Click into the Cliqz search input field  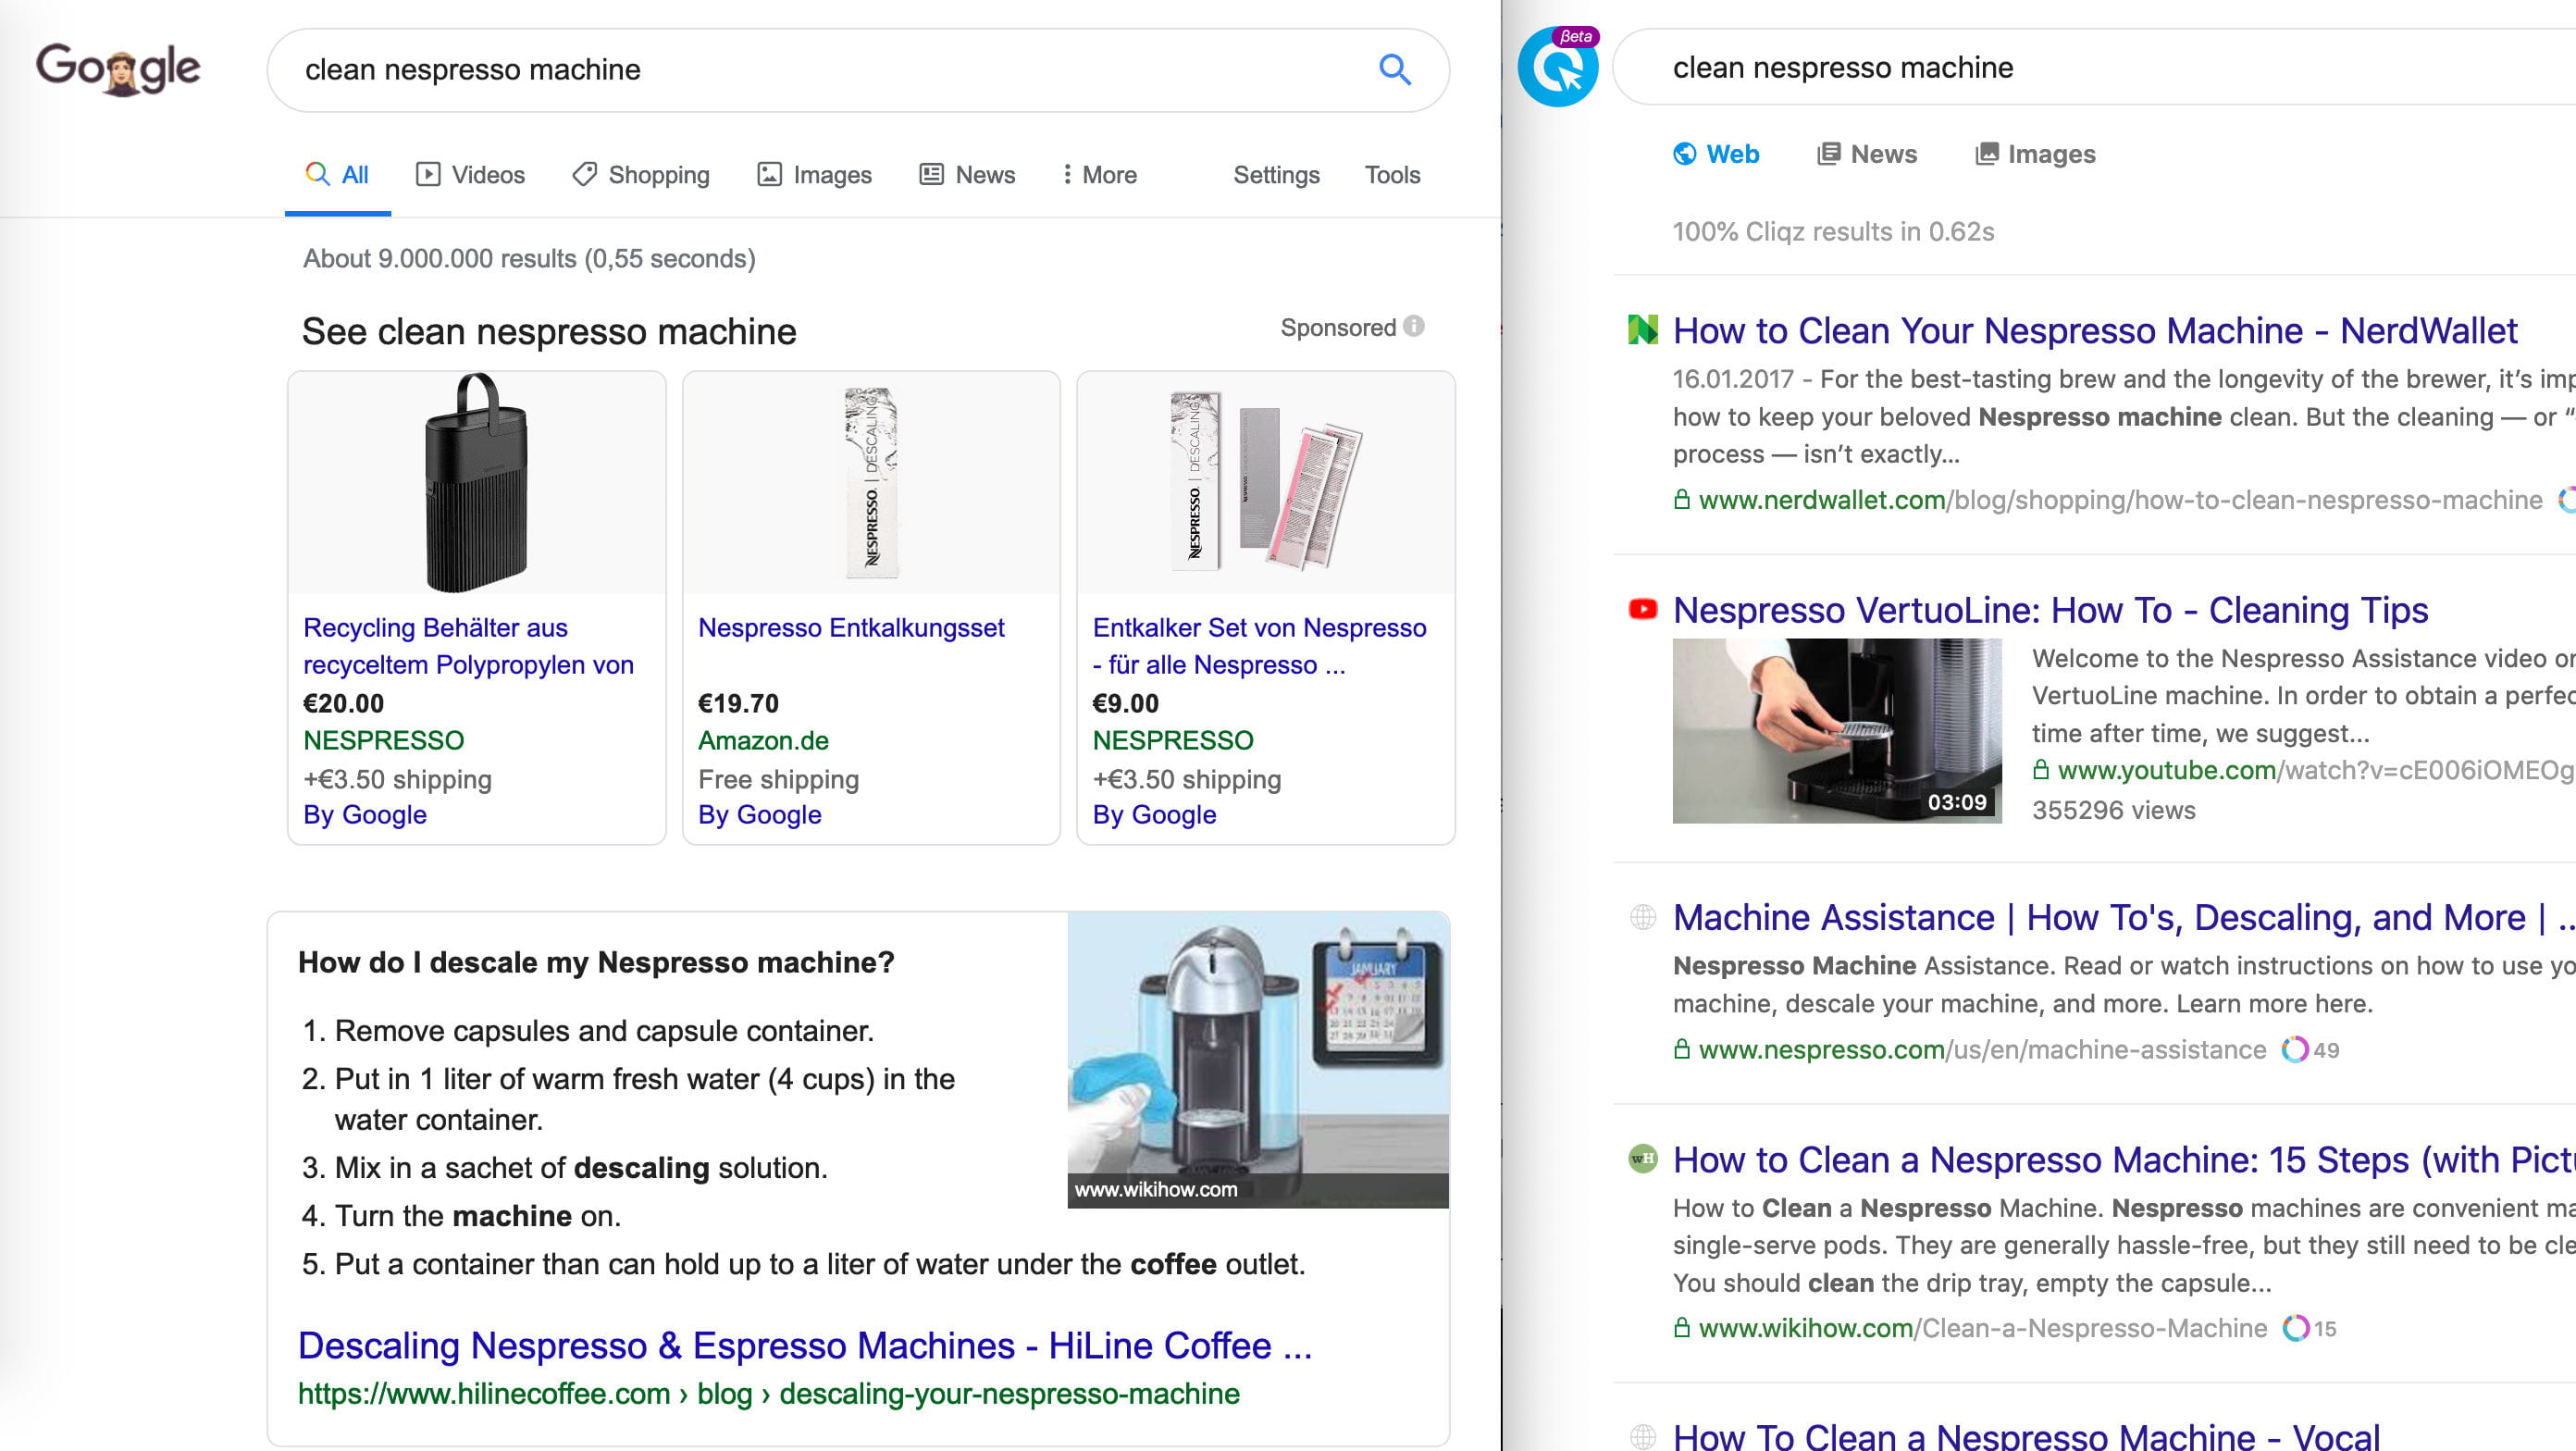tap(2100, 67)
